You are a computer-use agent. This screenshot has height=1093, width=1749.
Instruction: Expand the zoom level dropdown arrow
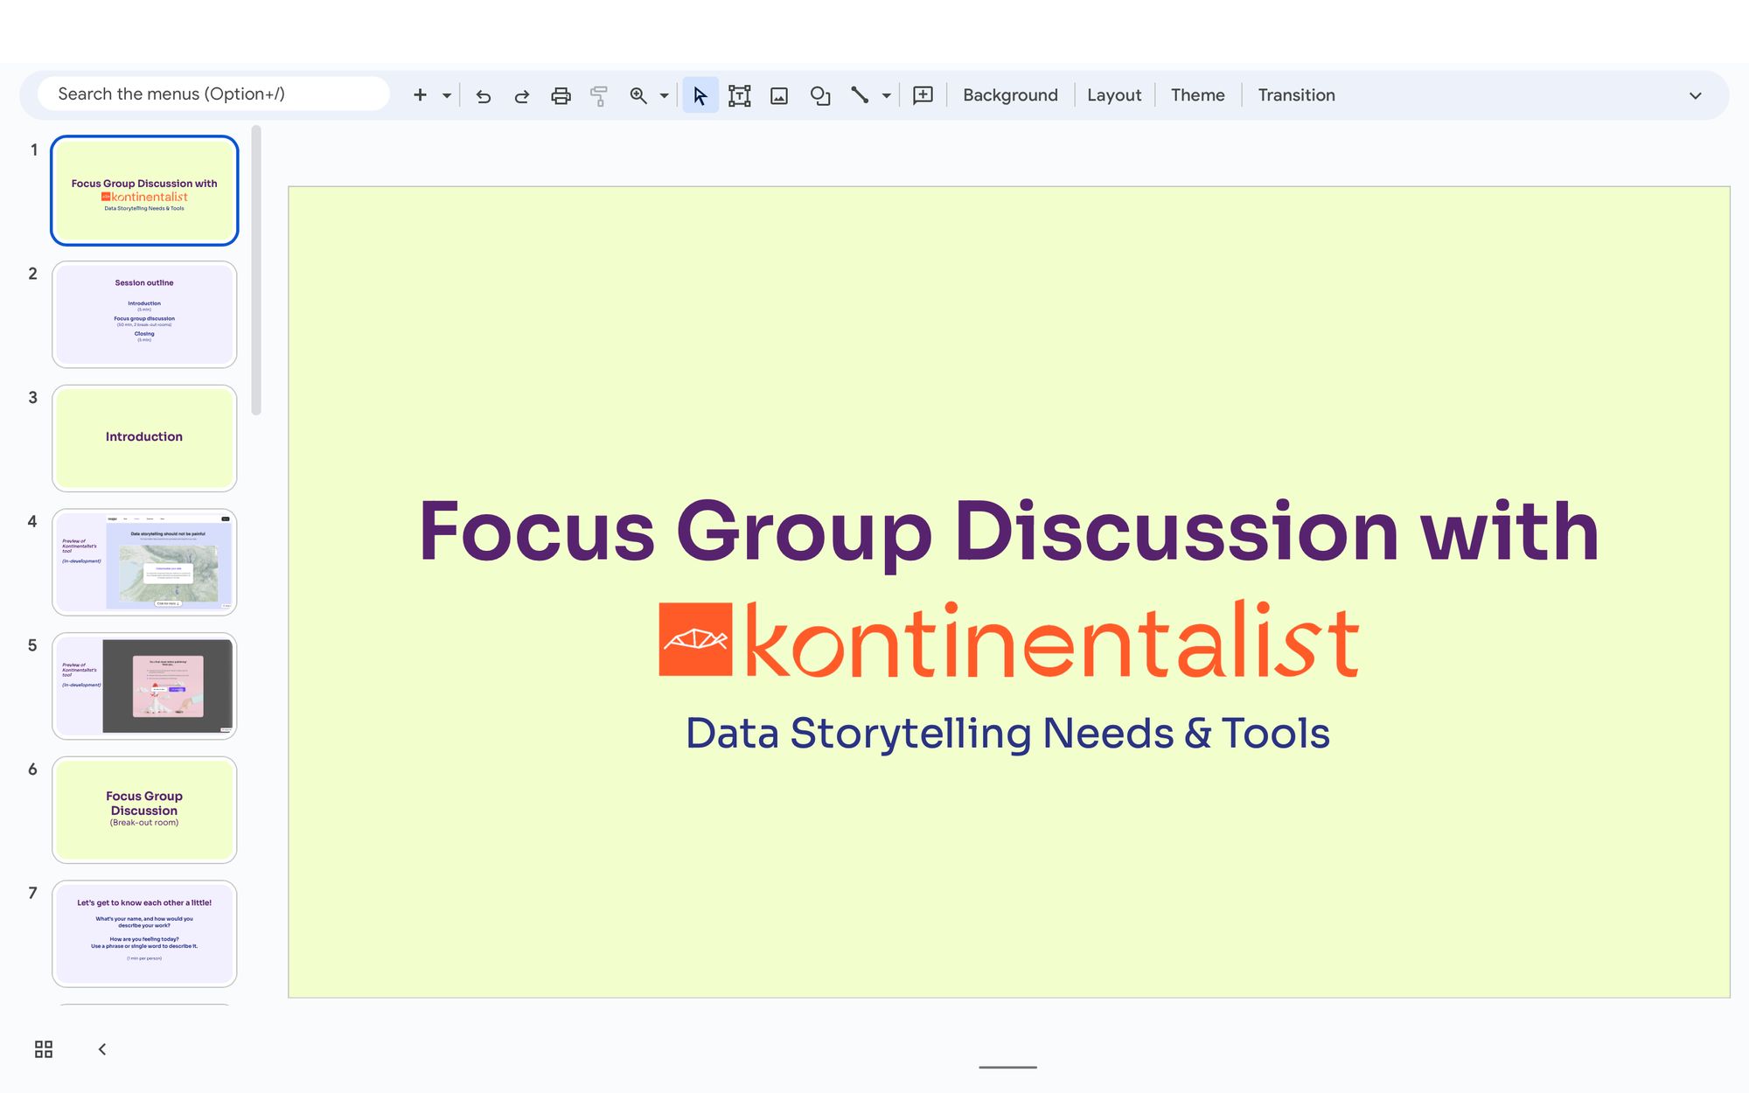[x=664, y=95]
